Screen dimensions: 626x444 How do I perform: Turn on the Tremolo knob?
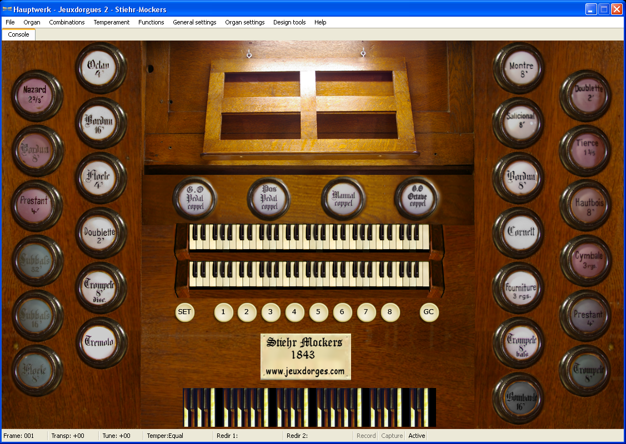pos(101,343)
